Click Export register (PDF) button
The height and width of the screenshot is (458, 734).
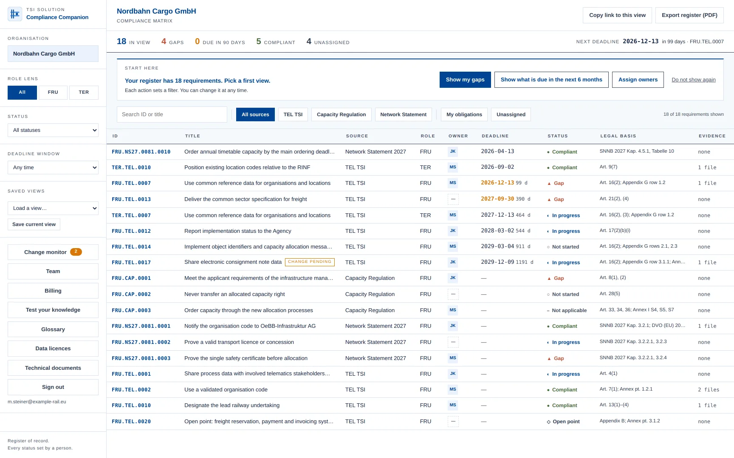pyautogui.click(x=689, y=15)
